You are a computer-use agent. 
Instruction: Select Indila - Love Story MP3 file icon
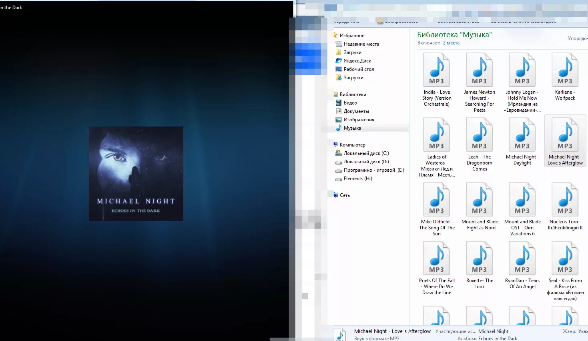pyautogui.click(x=437, y=70)
